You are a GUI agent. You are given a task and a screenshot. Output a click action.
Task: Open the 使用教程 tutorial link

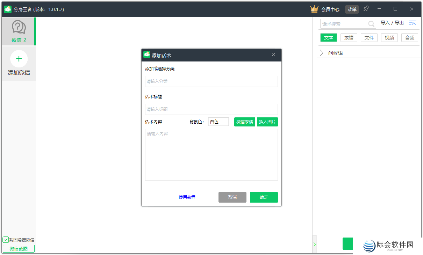click(187, 197)
